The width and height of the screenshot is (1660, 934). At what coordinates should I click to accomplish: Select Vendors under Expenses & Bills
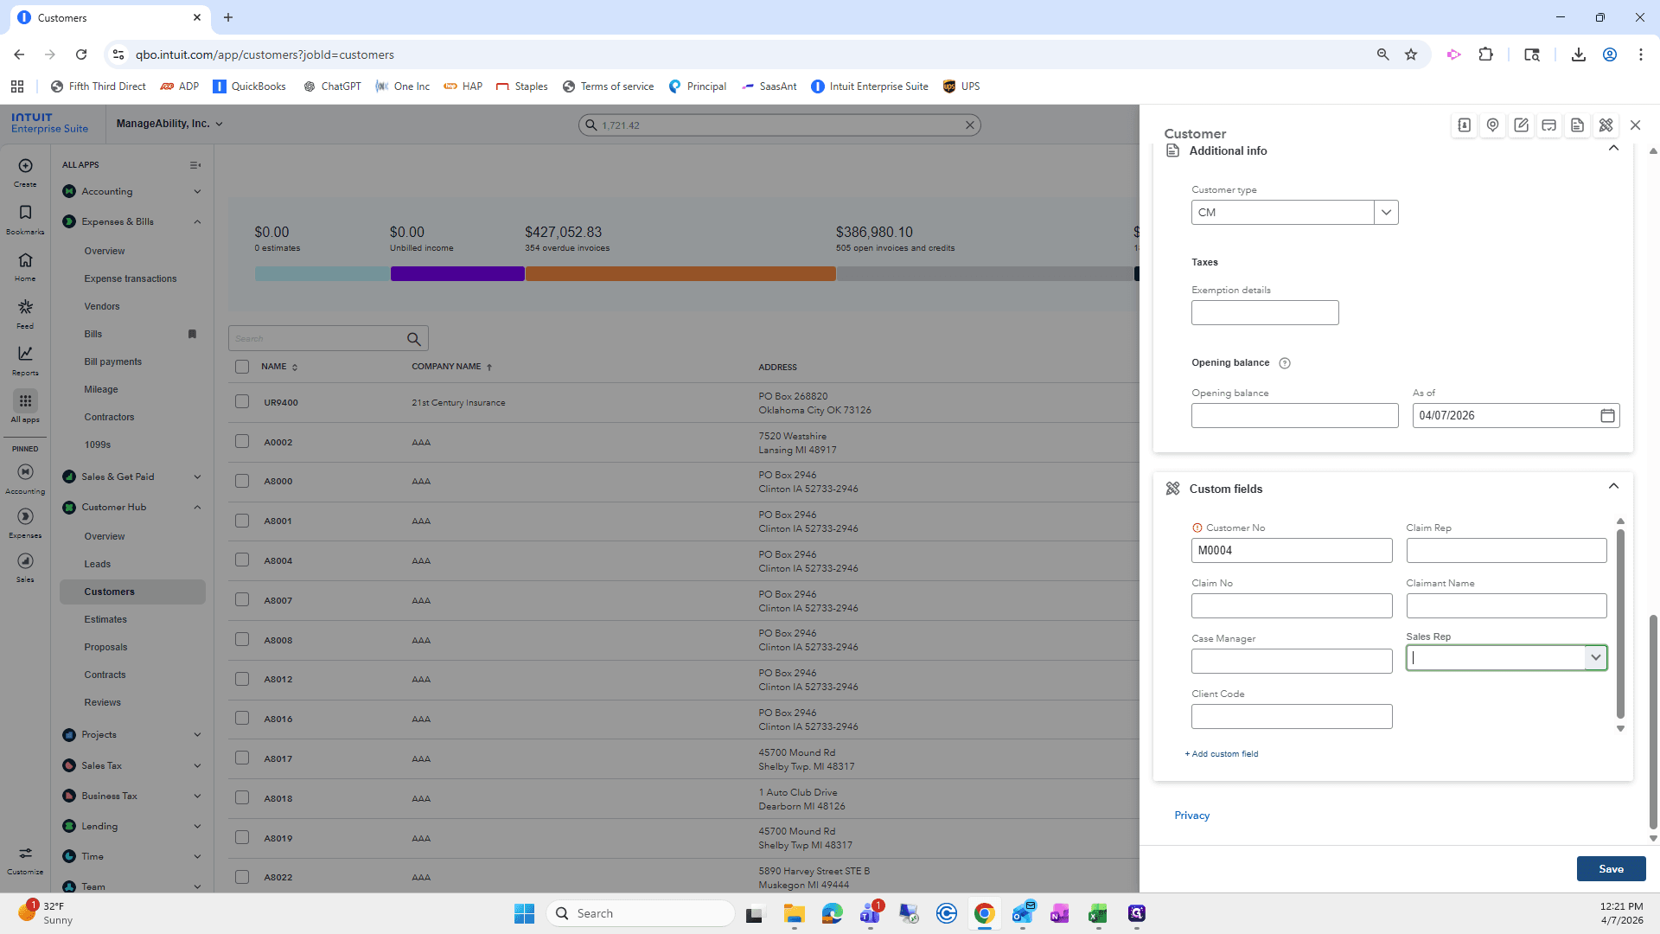(102, 306)
